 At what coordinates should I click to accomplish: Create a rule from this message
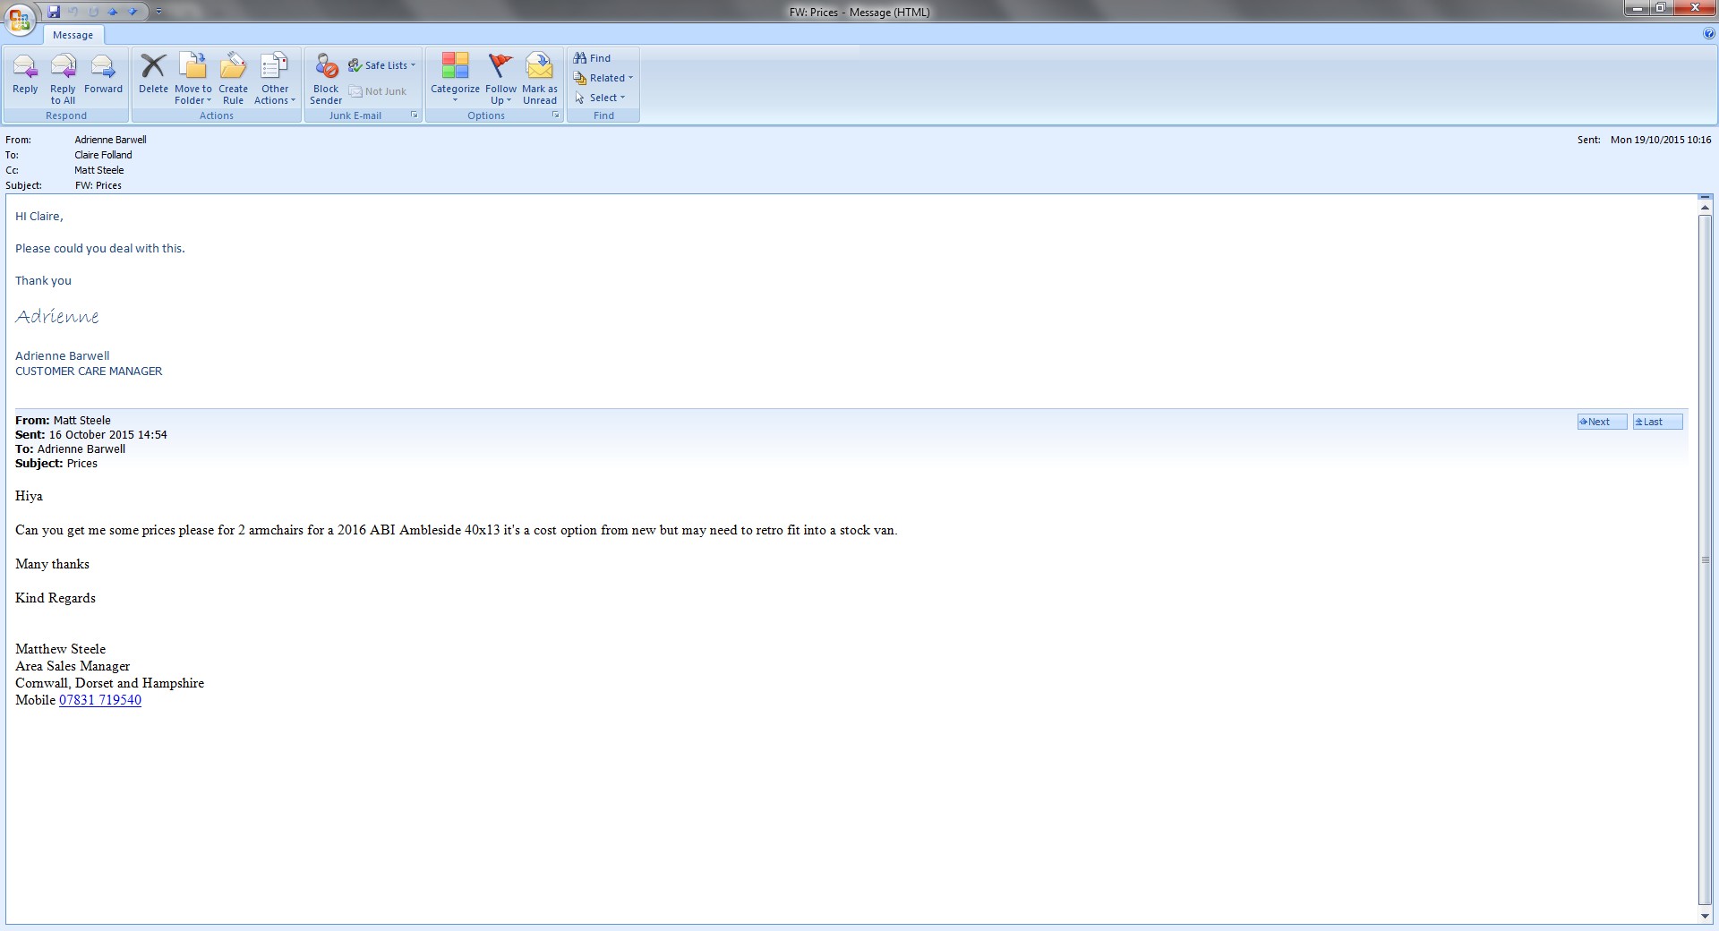(x=233, y=79)
